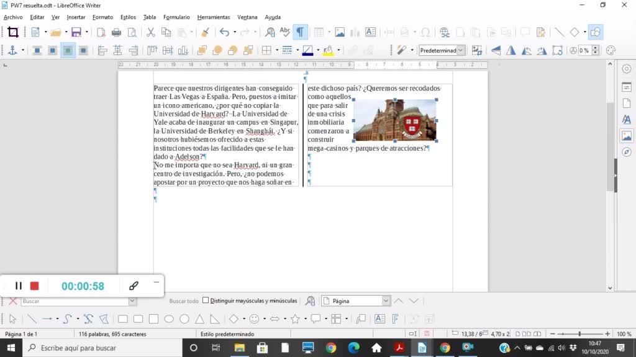Toggle the Draw functions shapes button
This screenshot has width=636, height=357.
(596, 32)
